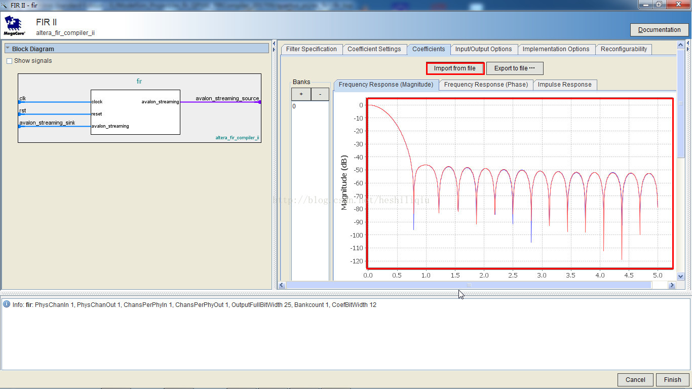Click Export to file button
Viewport: 692px width, 389px height.
pos(515,68)
